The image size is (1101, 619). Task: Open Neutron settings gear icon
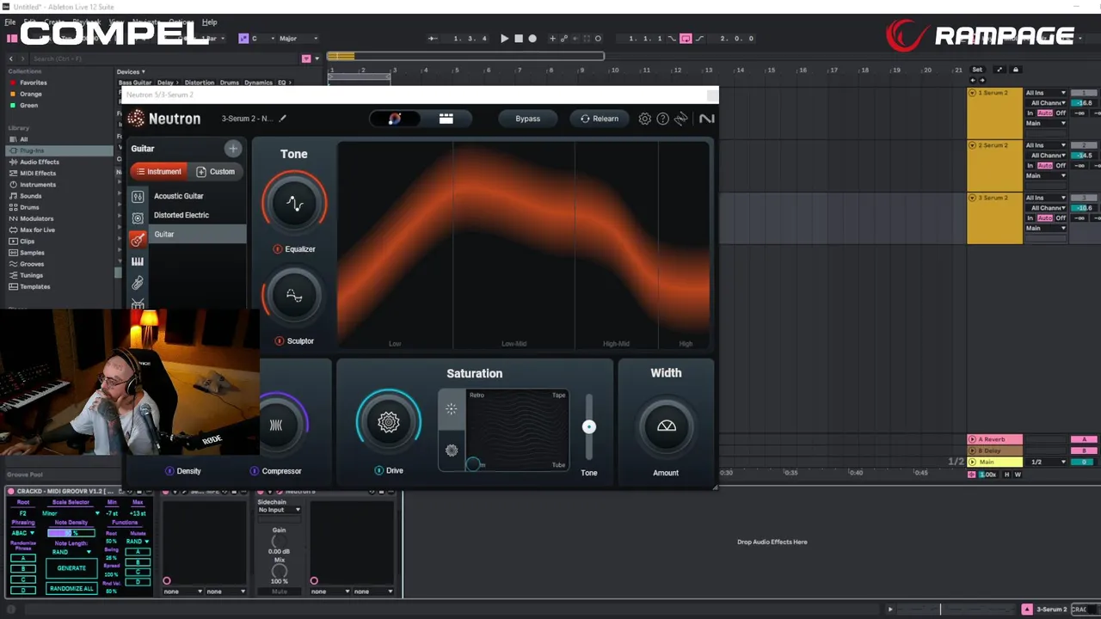(644, 119)
